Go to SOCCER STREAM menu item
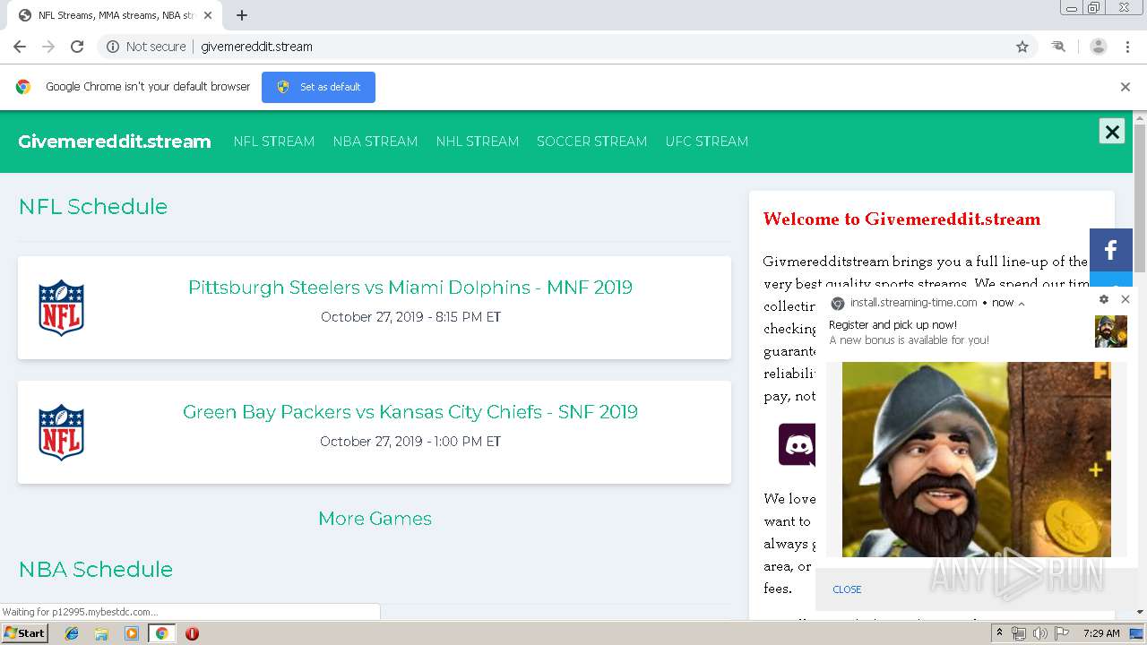 [591, 142]
